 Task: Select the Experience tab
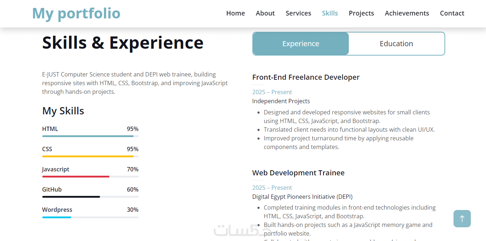(x=301, y=44)
